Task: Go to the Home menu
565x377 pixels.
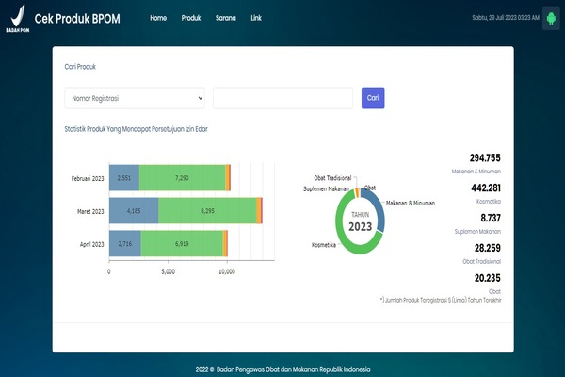Action: point(158,18)
